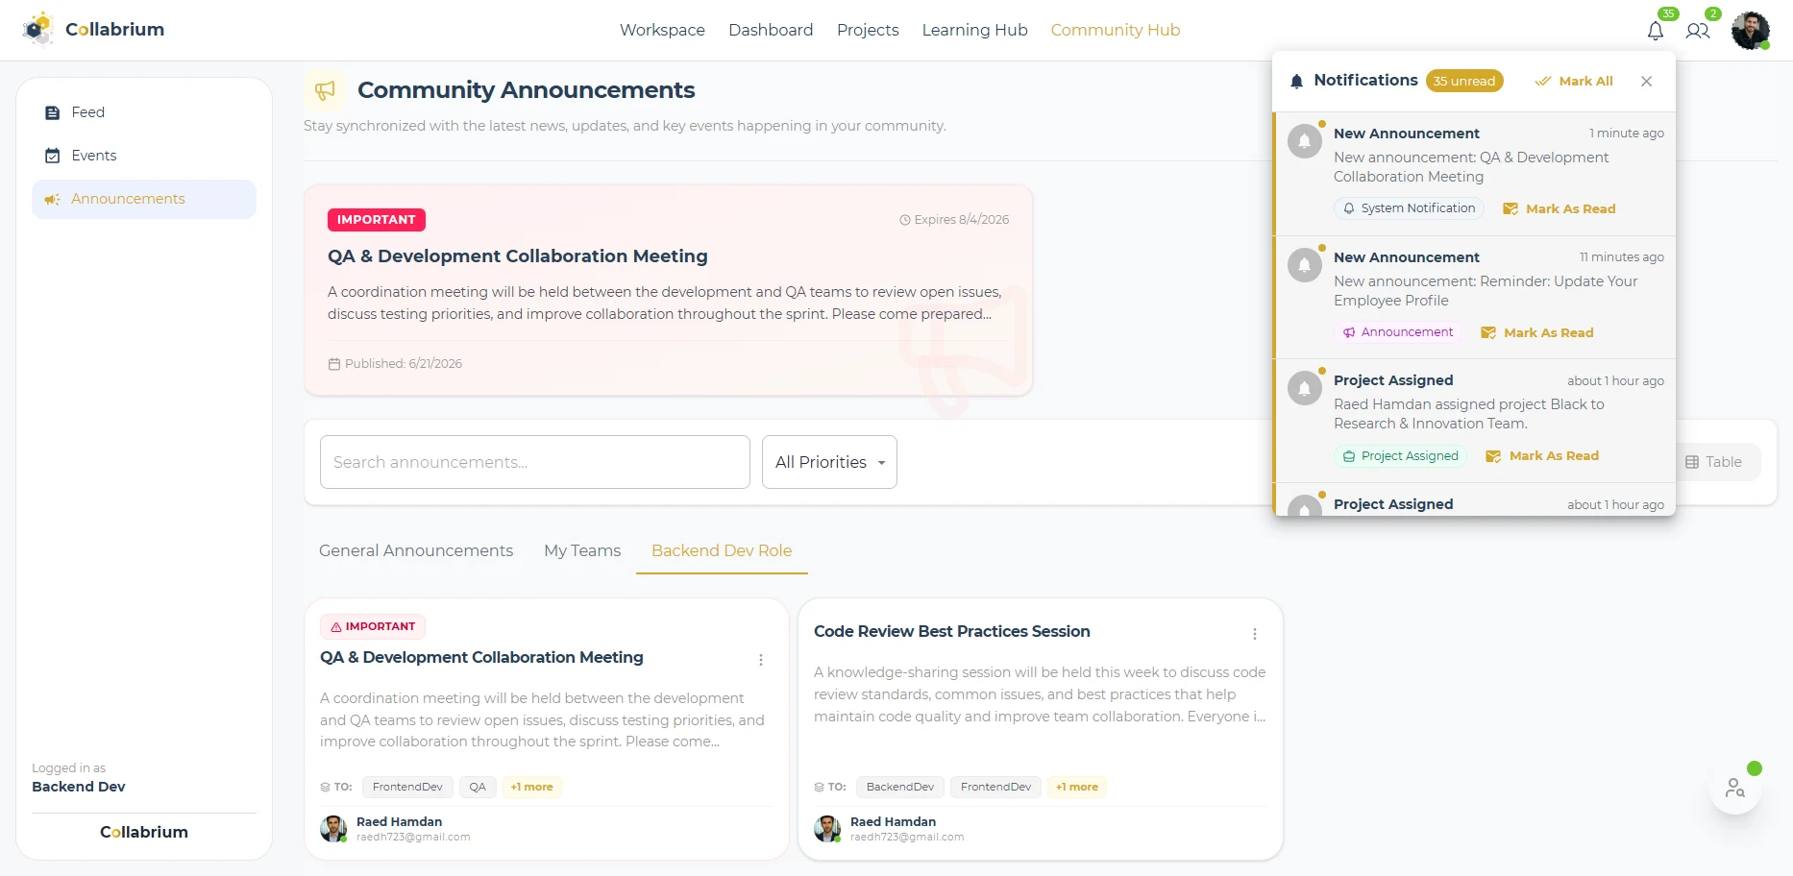1793x876 pixels.
Task: Click the System Notification tag
Action: coord(1409,208)
